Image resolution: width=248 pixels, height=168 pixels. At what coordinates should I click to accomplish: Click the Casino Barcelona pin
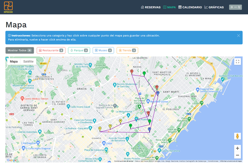159,151
